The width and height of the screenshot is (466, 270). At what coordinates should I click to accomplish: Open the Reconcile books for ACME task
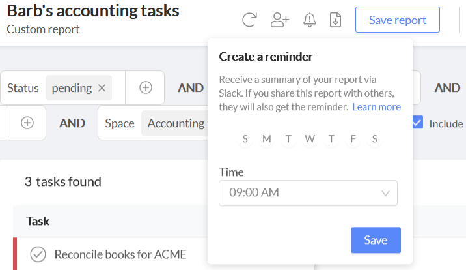120,254
